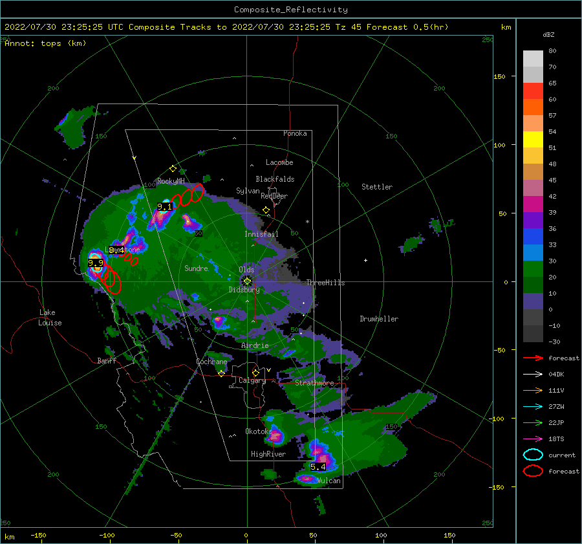Click the red forecast ellipse legend icon
Image resolution: width=582 pixels, height=544 pixels.
(x=533, y=471)
